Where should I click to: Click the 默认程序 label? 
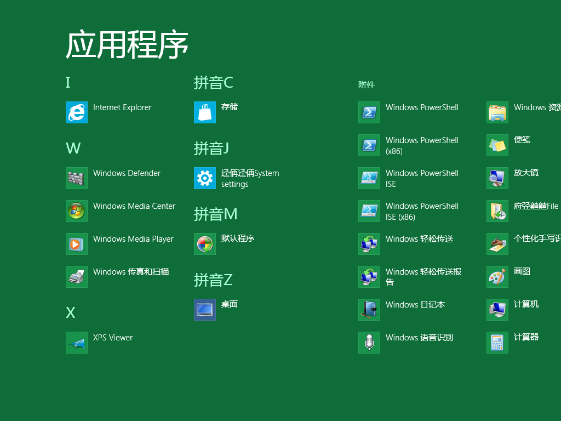(x=238, y=238)
